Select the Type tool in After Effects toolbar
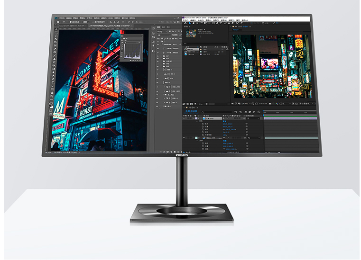Viewport: 361px width, 260px height. click(221, 23)
